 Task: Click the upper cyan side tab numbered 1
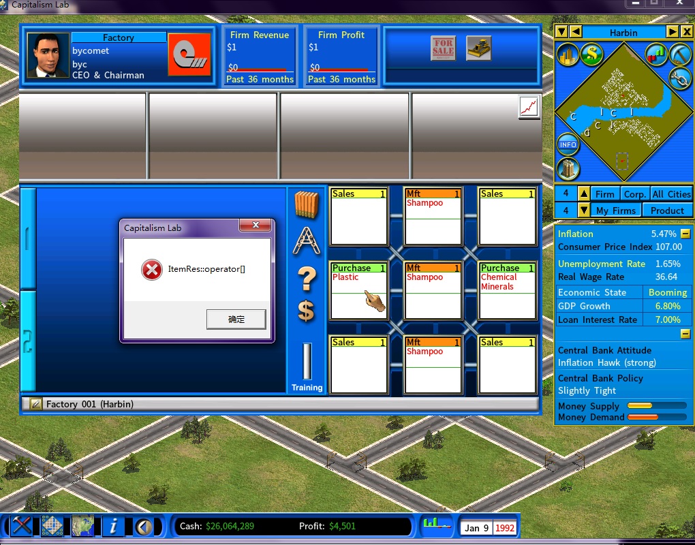pos(28,238)
